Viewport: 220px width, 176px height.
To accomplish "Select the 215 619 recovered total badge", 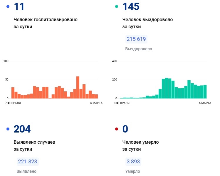I will (x=136, y=39).
